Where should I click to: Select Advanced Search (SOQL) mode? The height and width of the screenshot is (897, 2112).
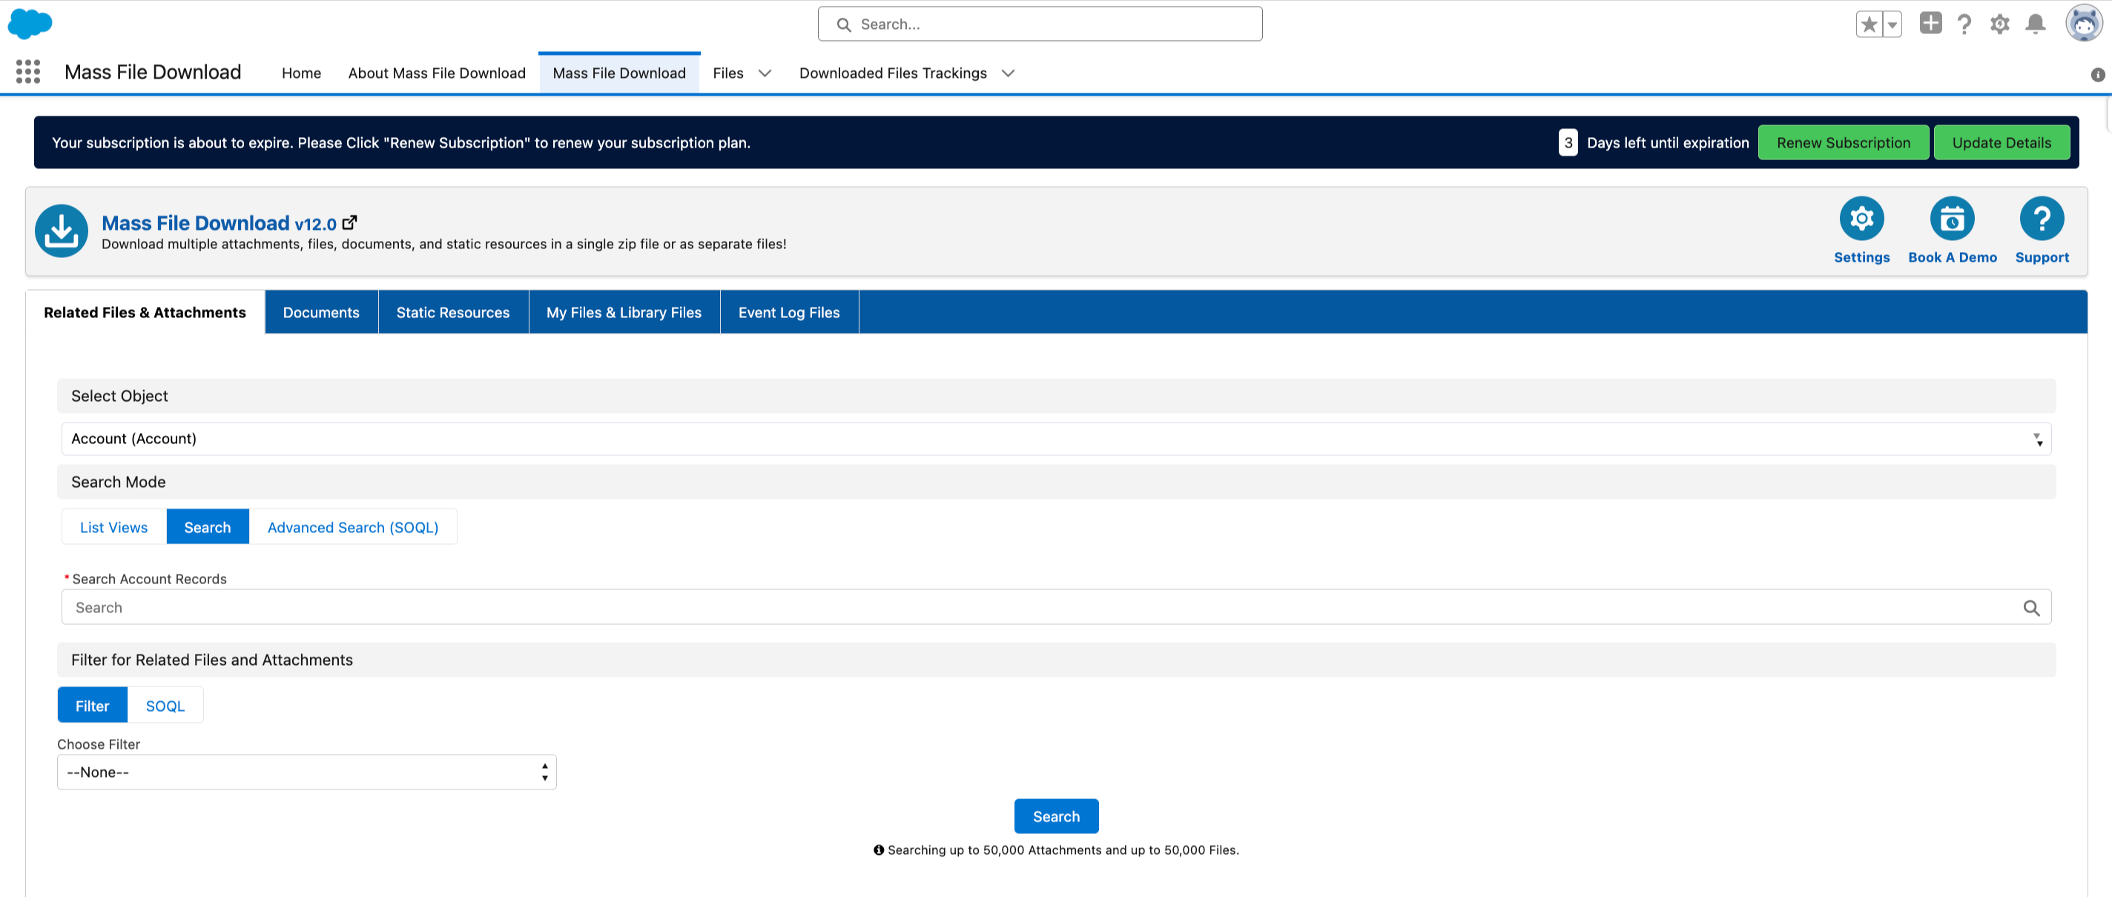click(x=352, y=527)
